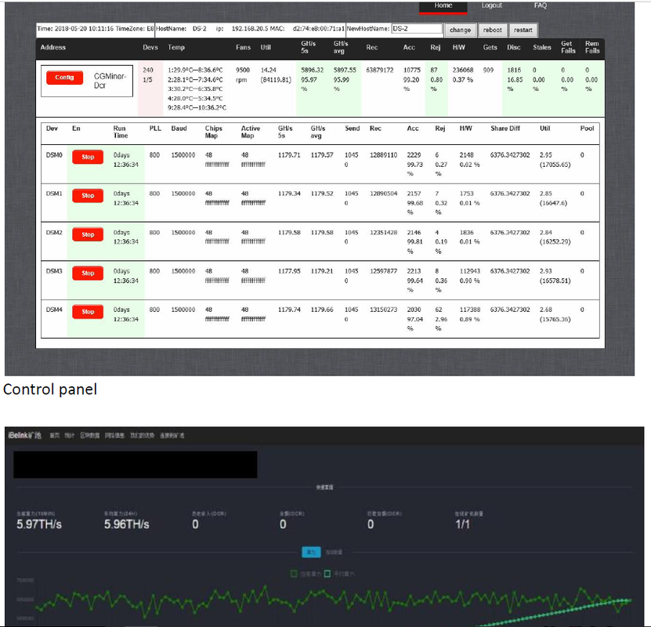Viewport: 651px width, 627px height.
Task: Click the Share Diff column header
Action: coord(505,129)
